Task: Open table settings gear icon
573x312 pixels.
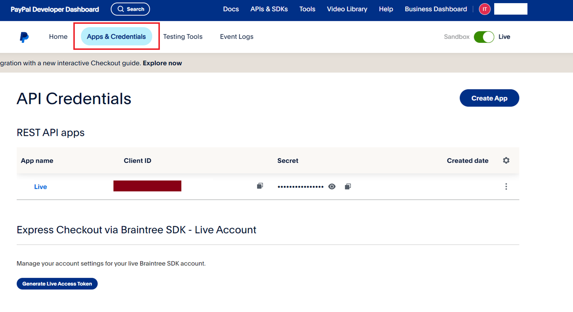Action: tap(506, 160)
